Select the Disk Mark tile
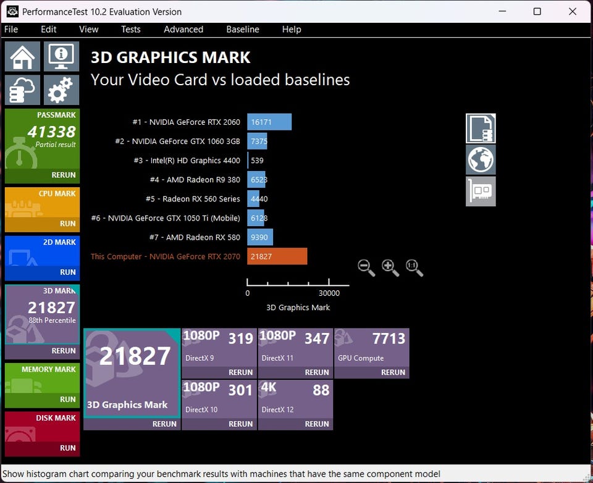The image size is (593, 483). point(43,427)
